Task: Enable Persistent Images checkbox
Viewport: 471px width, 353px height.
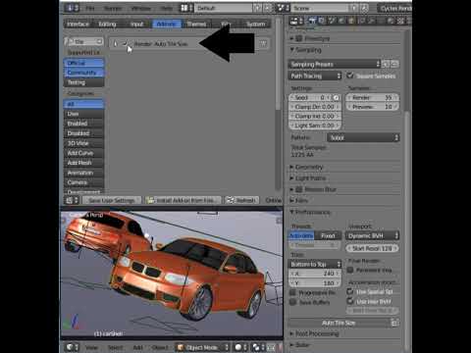Action: [350, 270]
